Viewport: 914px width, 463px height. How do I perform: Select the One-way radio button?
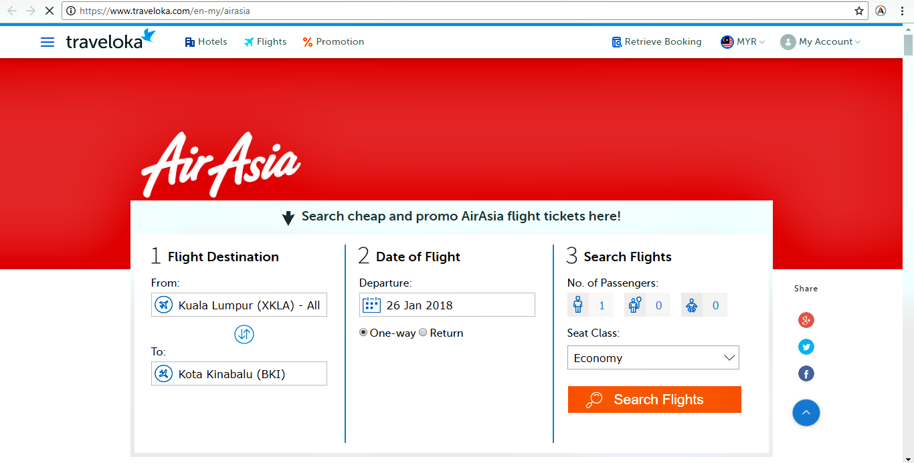pos(363,332)
